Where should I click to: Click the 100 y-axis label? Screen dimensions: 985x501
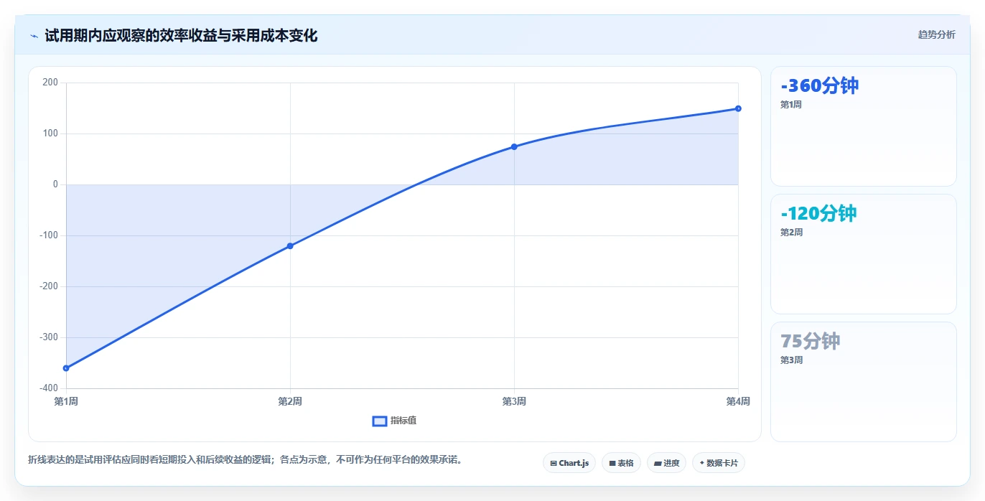coord(50,134)
